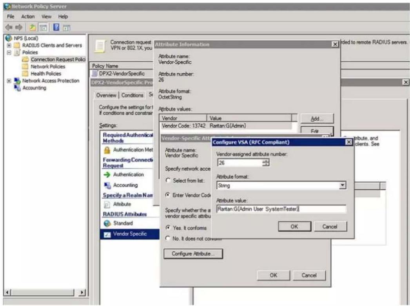Click the blue Help toolbar icon

[56, 27]
